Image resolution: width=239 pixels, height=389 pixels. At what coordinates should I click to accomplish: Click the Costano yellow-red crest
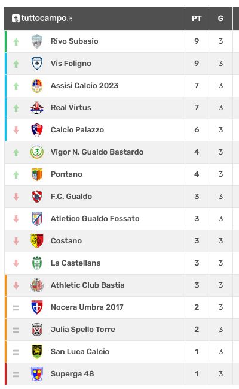pyautogui.click(x=37, y=241)
